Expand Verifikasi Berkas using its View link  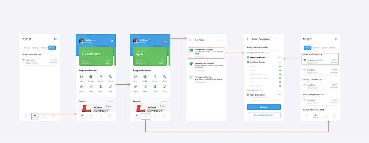tap(279, 62)
